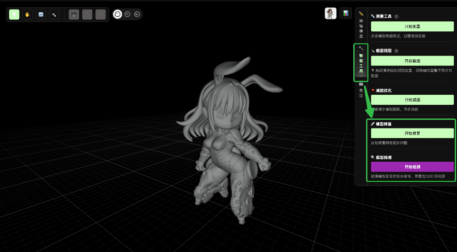Open the bar chart statistics icon

tap(345, 13)
